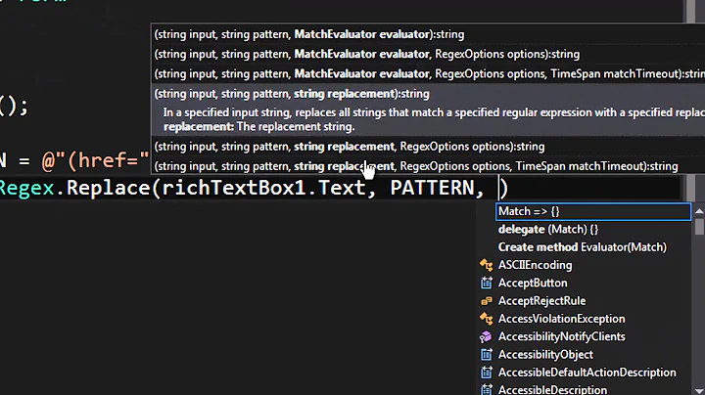
Task: Click the property icon next to AcceptButton
Action: [486, 283]
